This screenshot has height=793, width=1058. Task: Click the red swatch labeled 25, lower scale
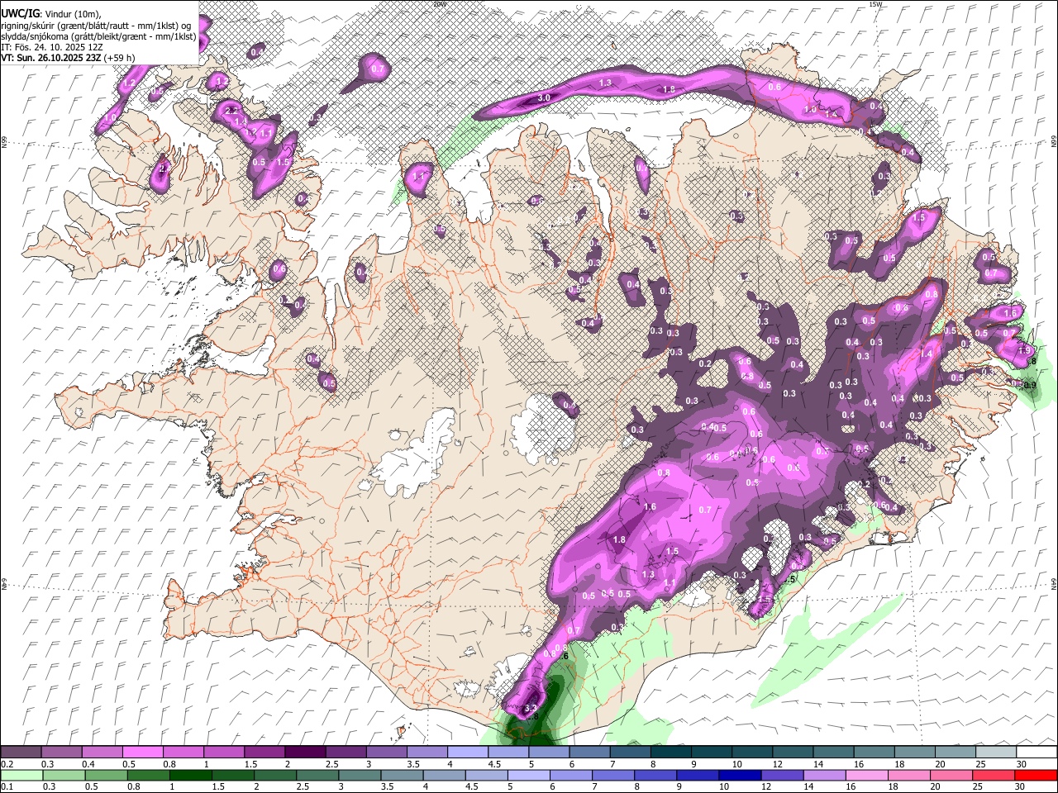992,776
